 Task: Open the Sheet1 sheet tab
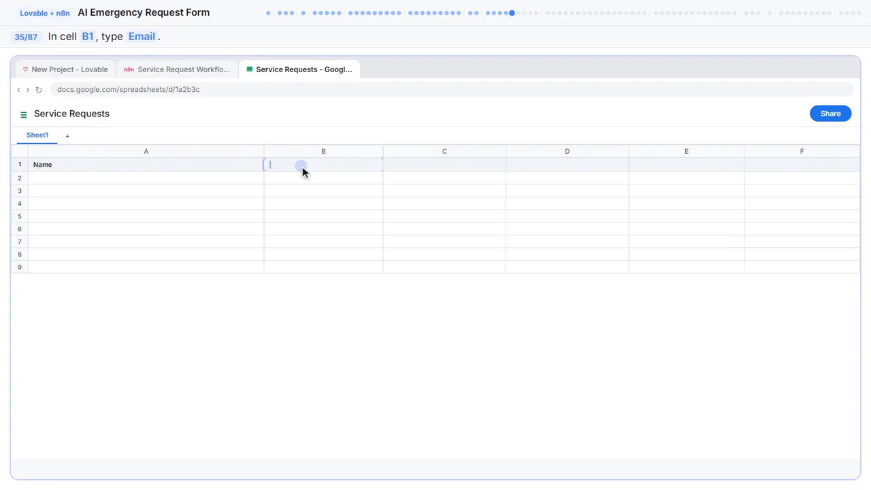click(37, 135)
